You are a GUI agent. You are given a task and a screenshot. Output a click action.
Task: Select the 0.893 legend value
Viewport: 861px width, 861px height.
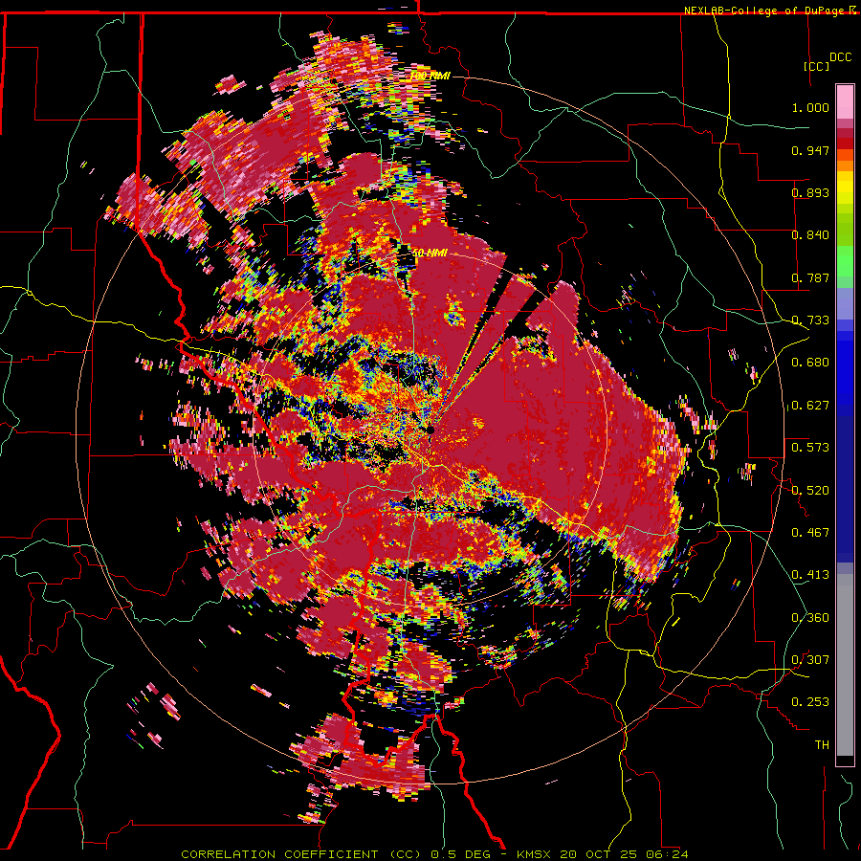pos(810,192)
